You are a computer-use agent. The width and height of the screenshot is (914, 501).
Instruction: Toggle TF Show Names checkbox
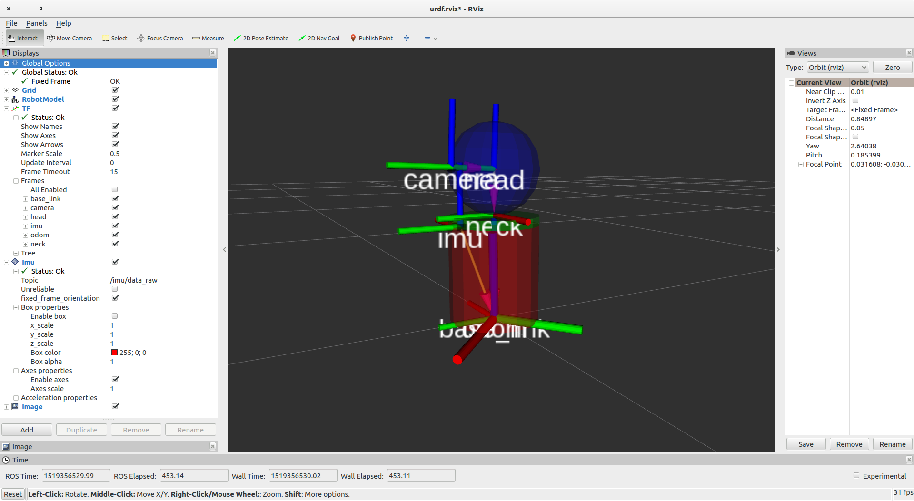(x=115, y=126)
